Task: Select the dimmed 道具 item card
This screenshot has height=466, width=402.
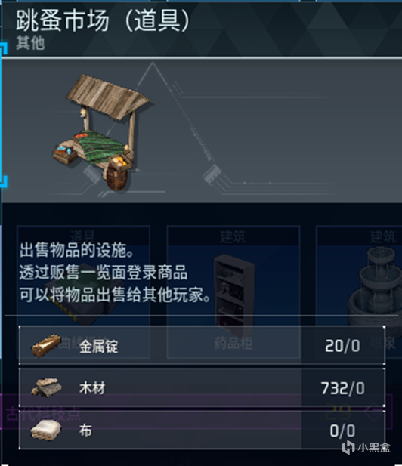Action: (83, 292)
